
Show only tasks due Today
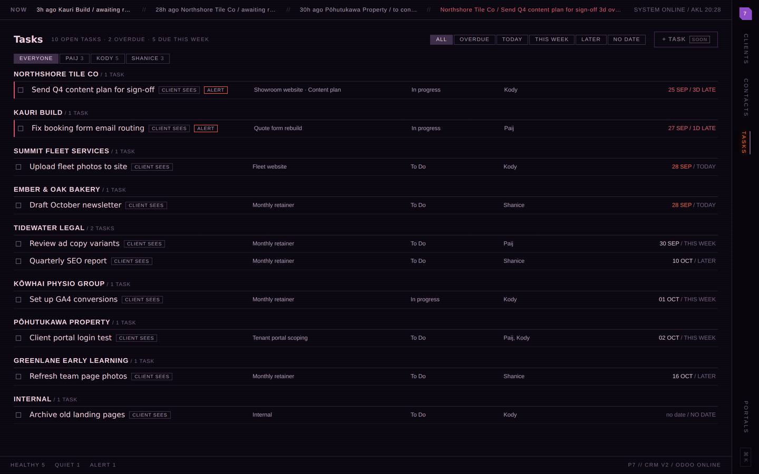click(512, 39)
